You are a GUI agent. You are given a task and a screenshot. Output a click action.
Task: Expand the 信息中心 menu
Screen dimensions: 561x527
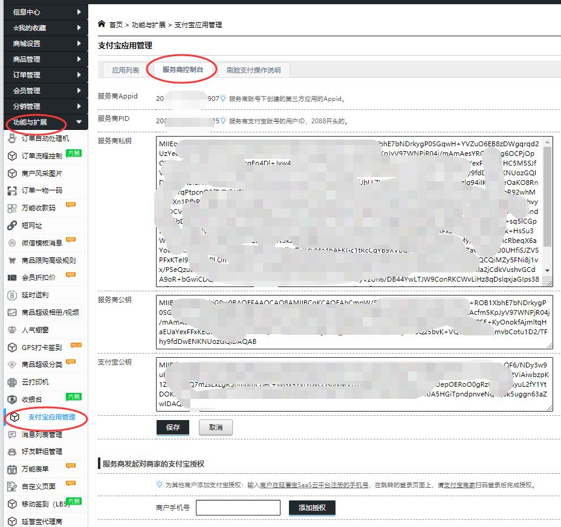click(46, 12)
